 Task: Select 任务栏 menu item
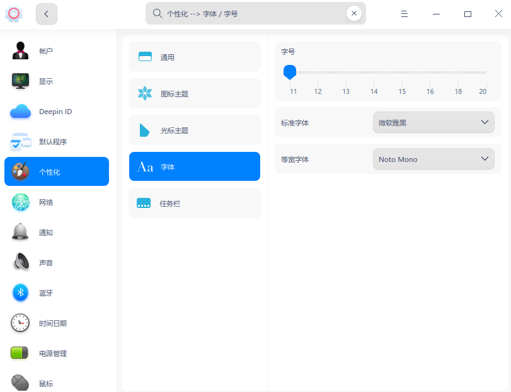coord(195,203)
